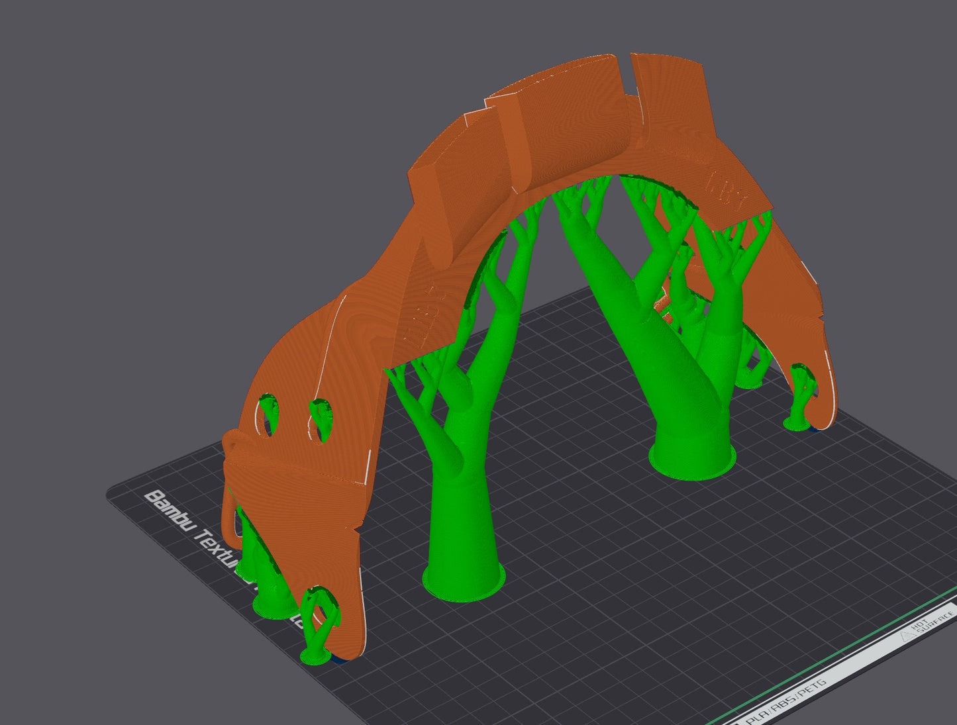Click the dark blue raft under the small support

pos(338,659)
